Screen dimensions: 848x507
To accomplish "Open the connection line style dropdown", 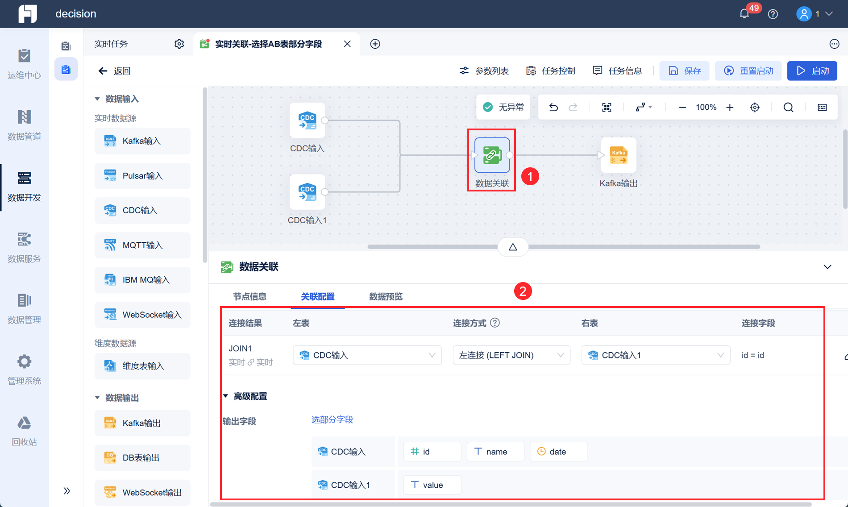I will (644, 107).
